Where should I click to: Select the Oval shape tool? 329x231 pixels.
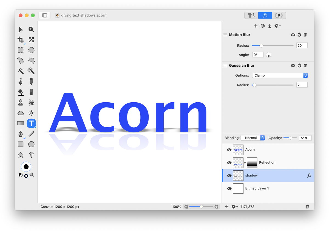tap(31, 144)
